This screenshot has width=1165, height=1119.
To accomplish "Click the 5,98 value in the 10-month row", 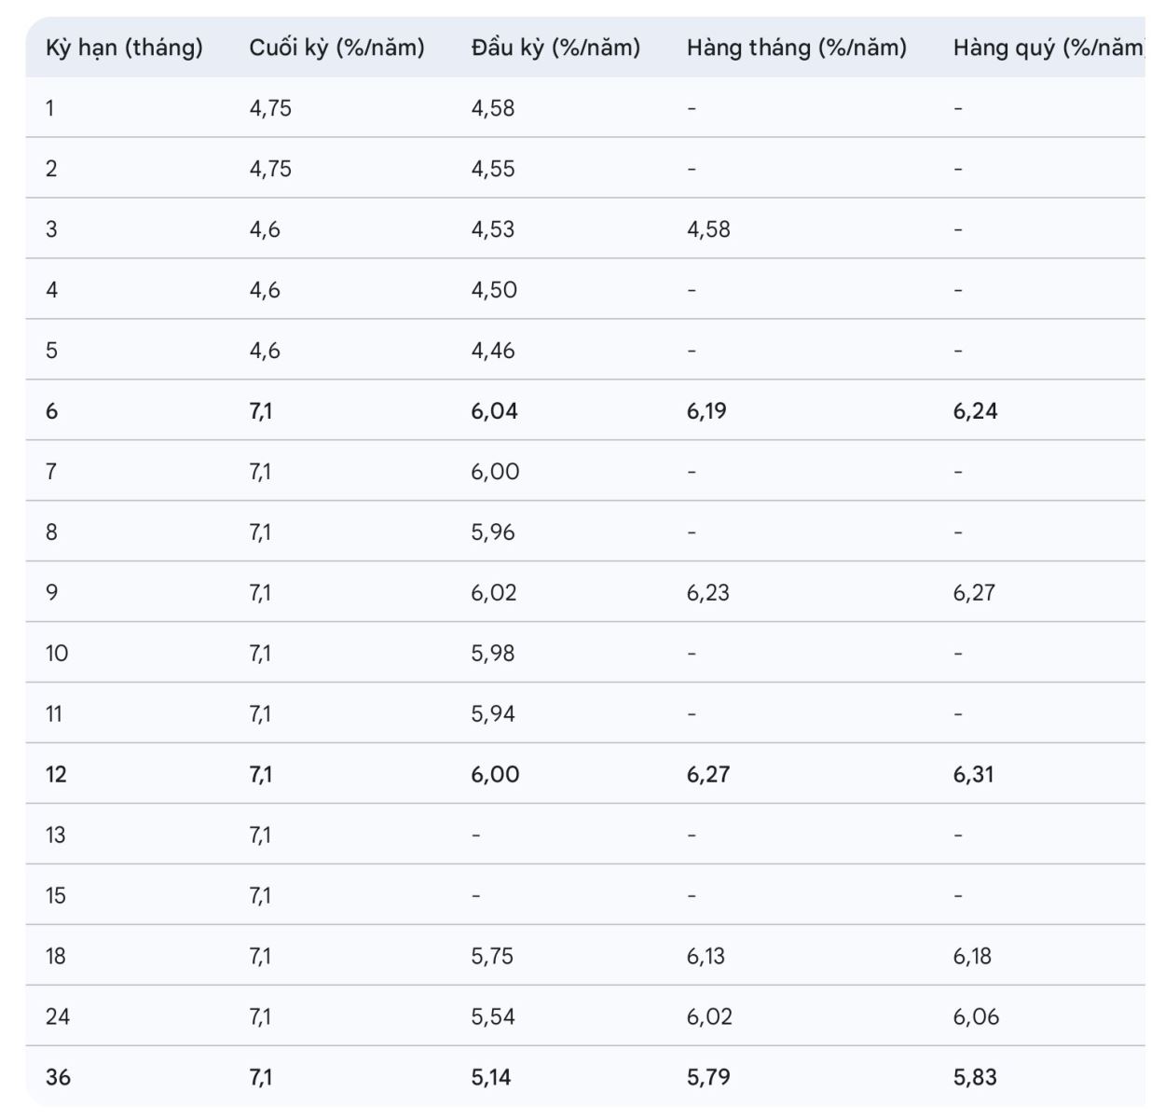I will pos(492,654).
